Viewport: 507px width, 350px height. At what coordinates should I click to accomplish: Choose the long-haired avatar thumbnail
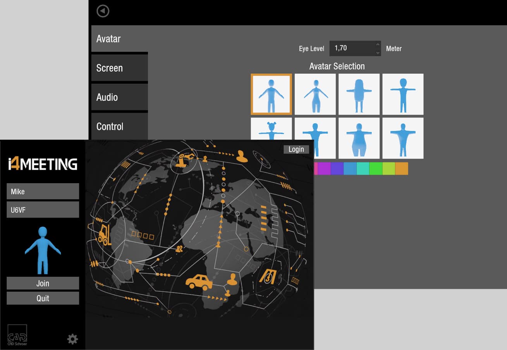click(359, 94)
